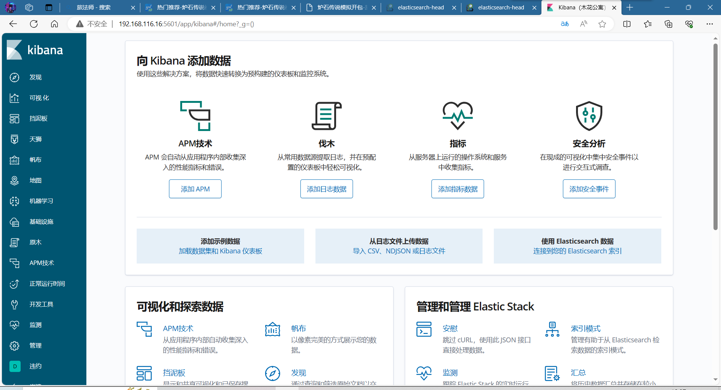Click the 添加安全事件 button
The width and height of the screenshot is (721, 390).
[589, 189]
